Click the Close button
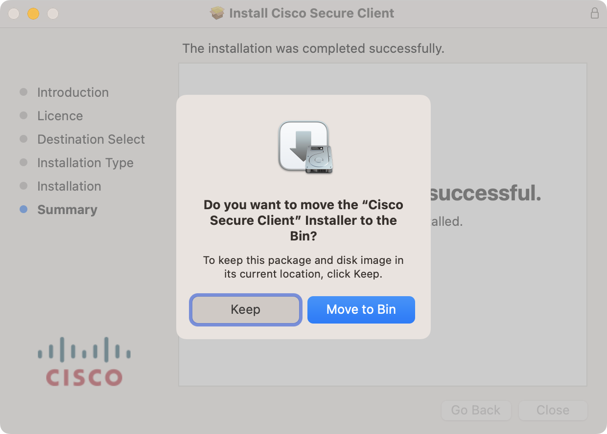This screenshot has height=434, width=607. [x=553, y=411]
